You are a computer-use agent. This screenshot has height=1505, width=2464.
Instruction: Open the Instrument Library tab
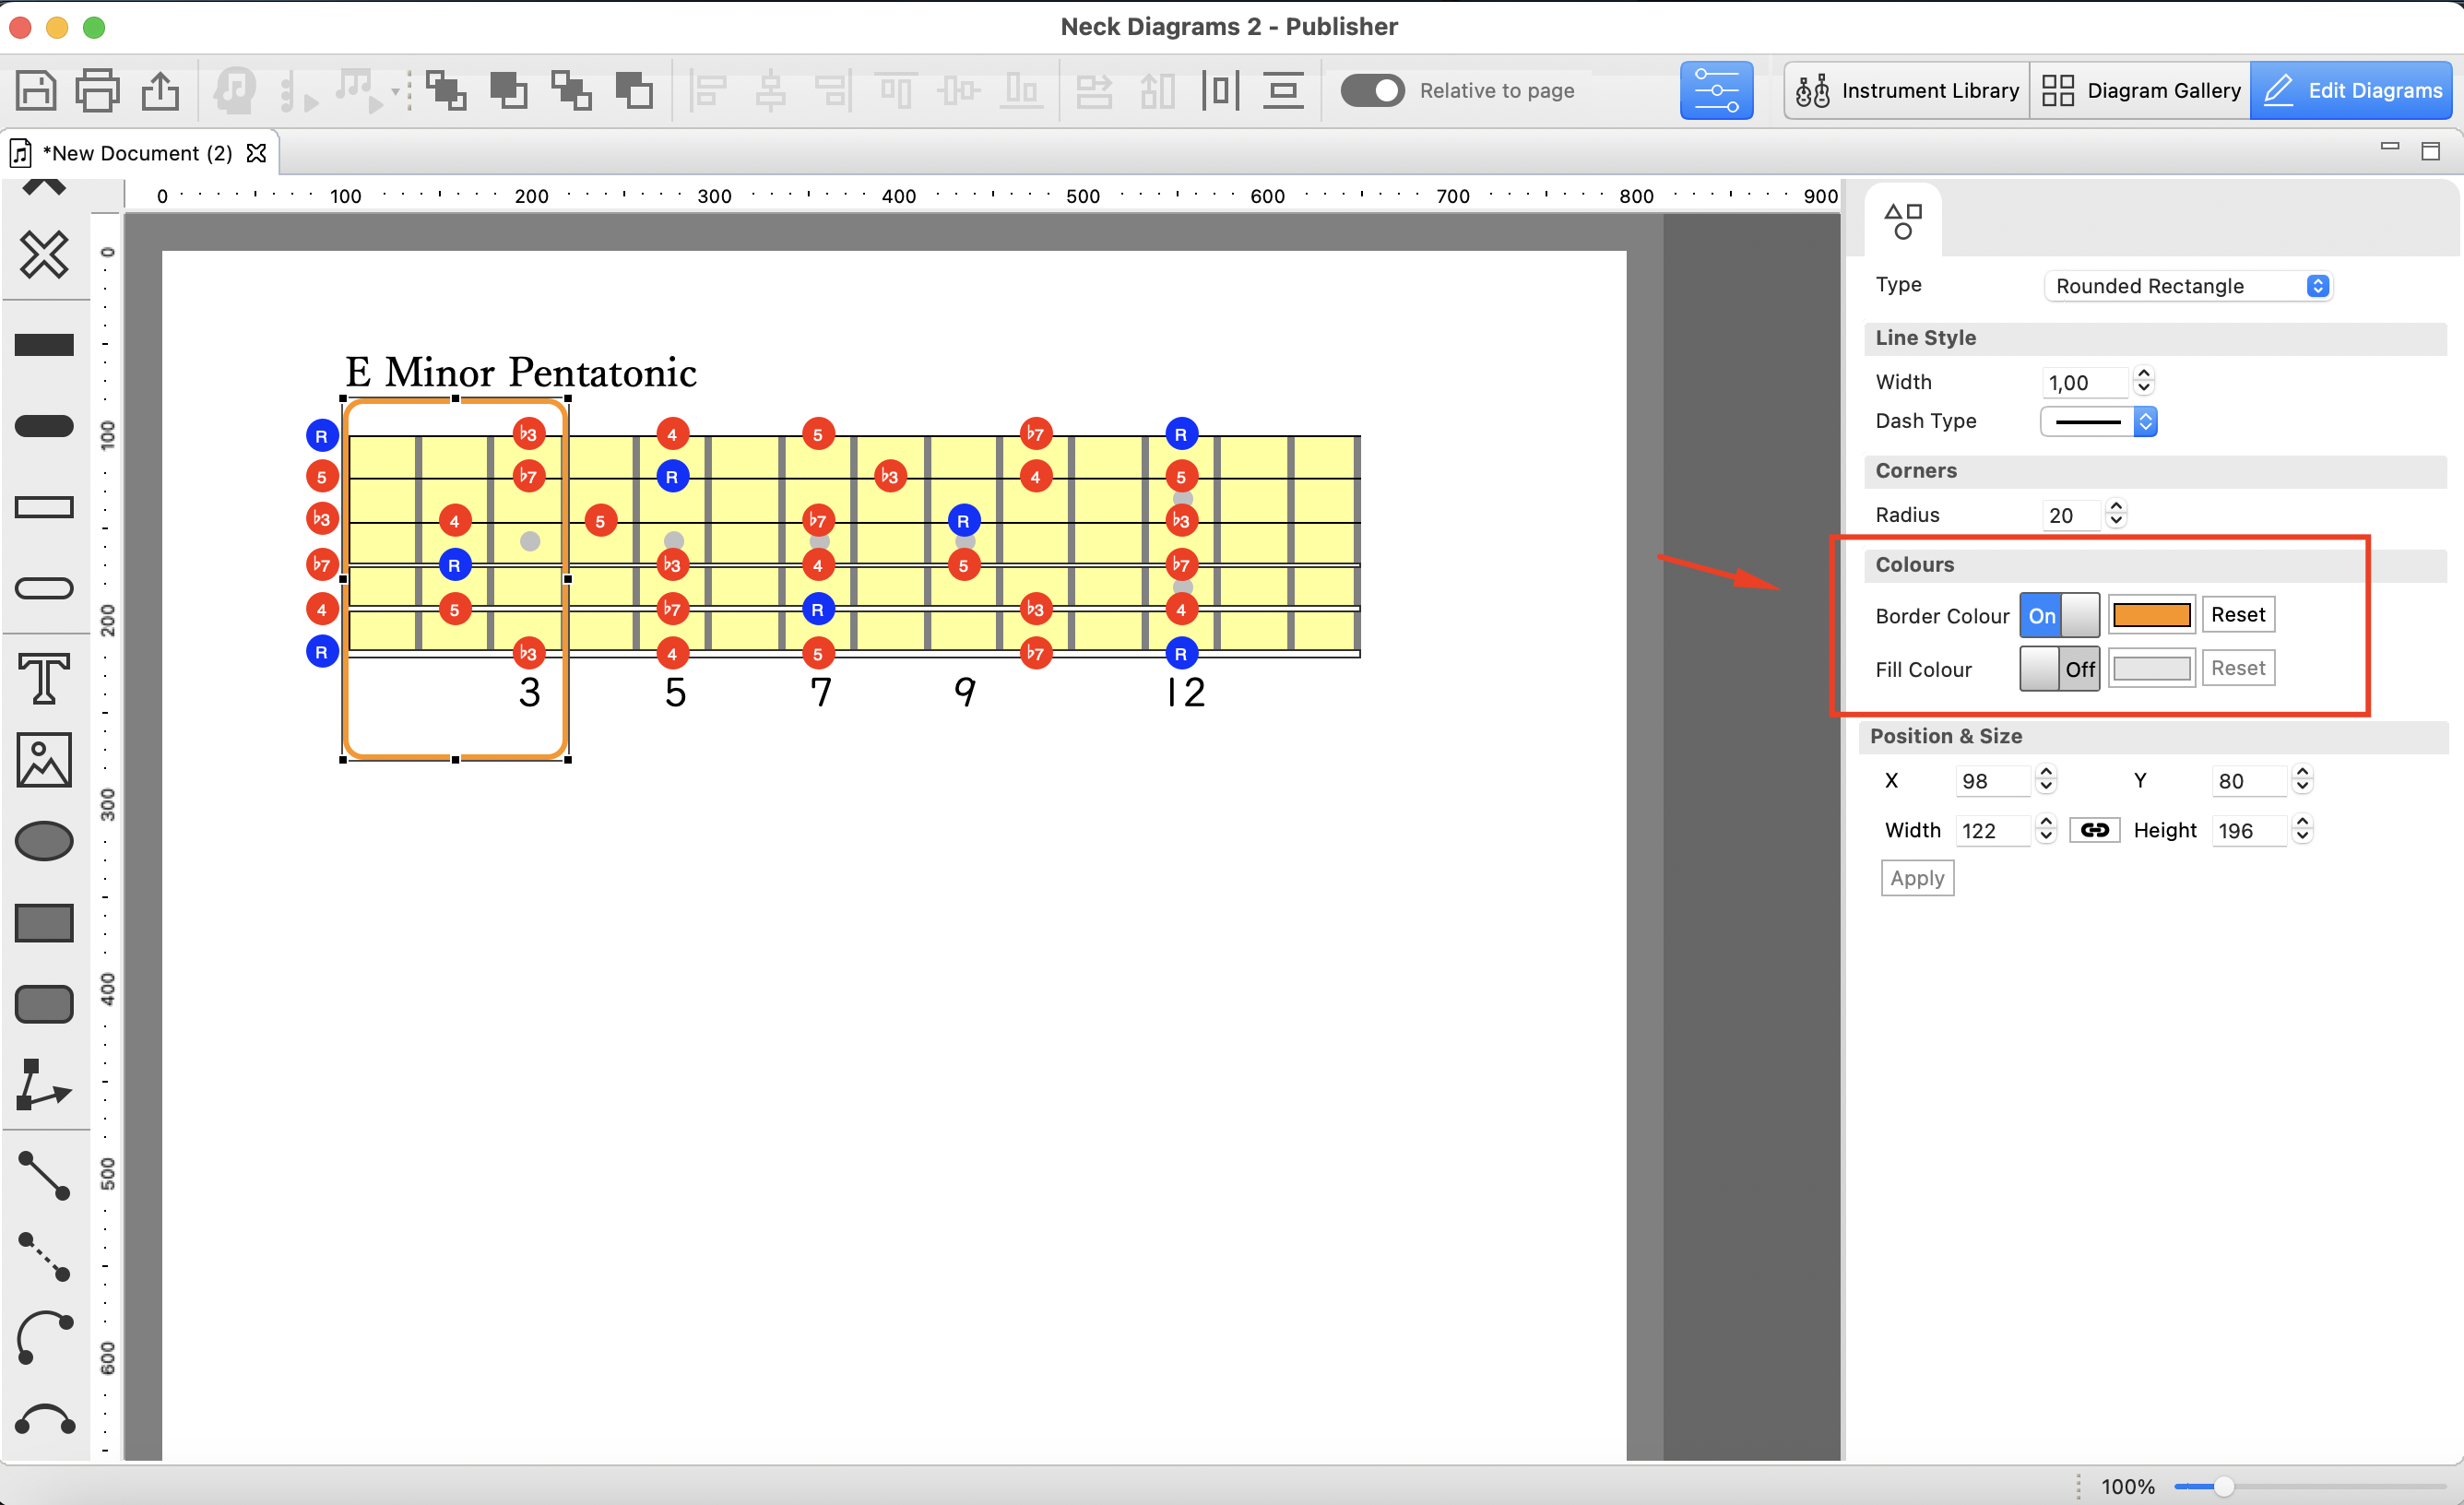pos(1907,91)
